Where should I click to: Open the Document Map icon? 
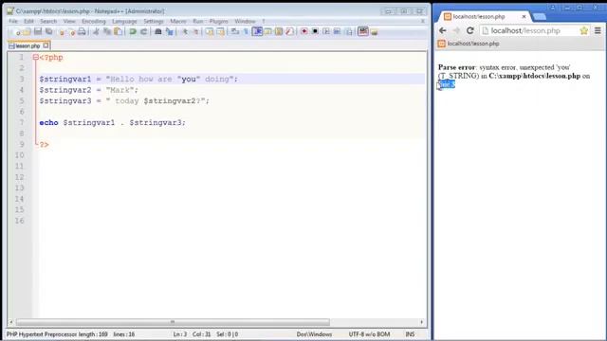(278, 31)
